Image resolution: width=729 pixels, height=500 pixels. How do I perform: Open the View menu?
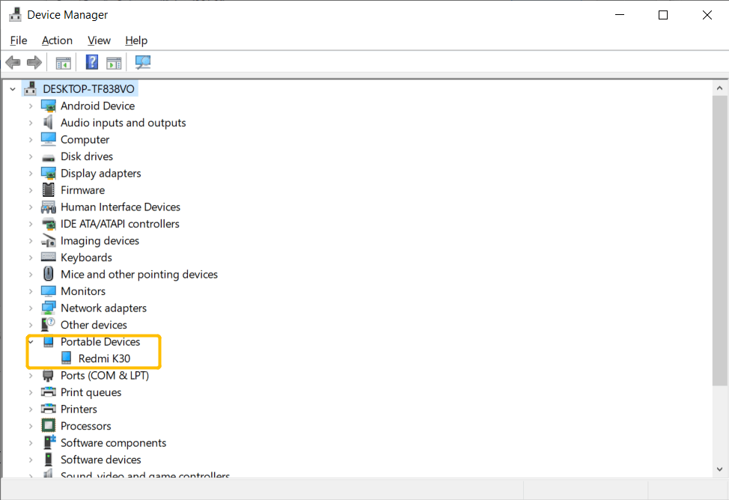[99, 40]
